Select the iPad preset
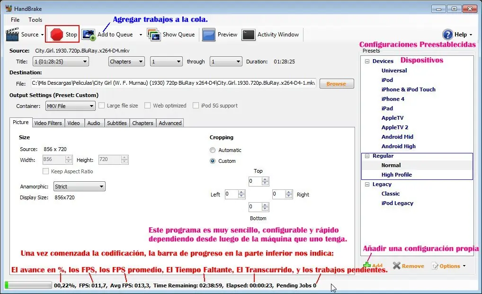Viewport: 482px width, 294px height. [387, 108]
